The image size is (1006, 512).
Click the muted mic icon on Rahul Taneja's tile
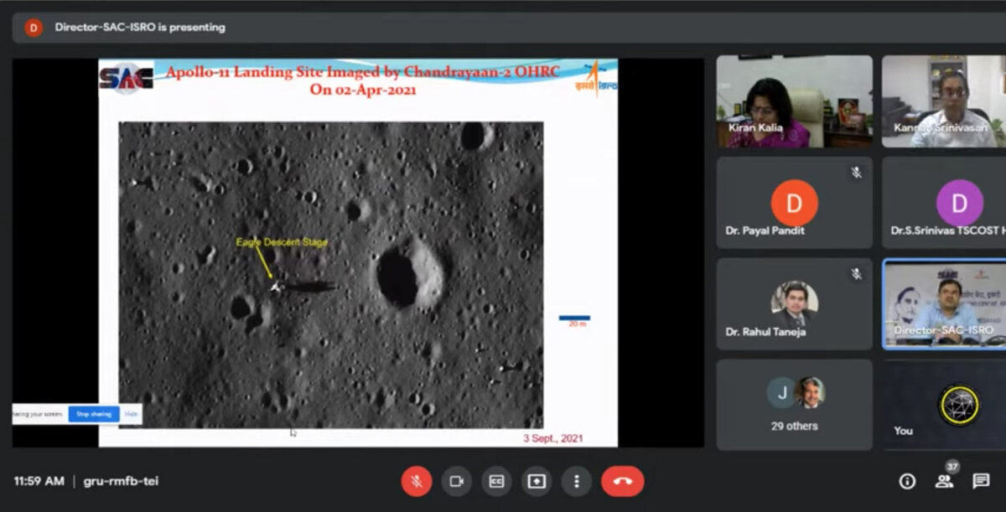856,274
